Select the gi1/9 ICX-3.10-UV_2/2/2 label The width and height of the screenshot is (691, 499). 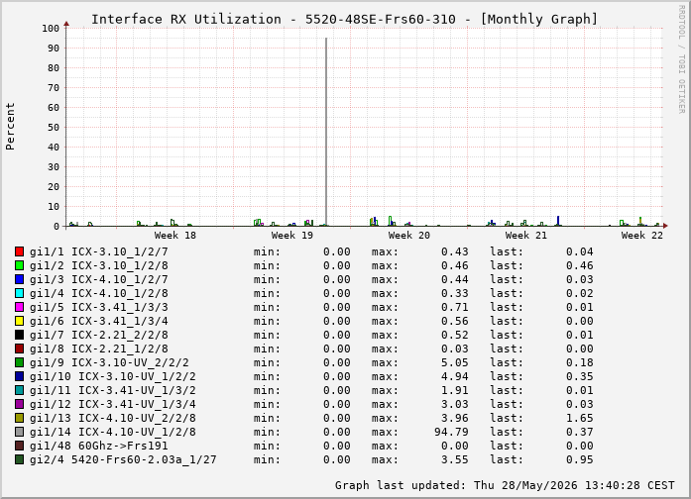109,362
